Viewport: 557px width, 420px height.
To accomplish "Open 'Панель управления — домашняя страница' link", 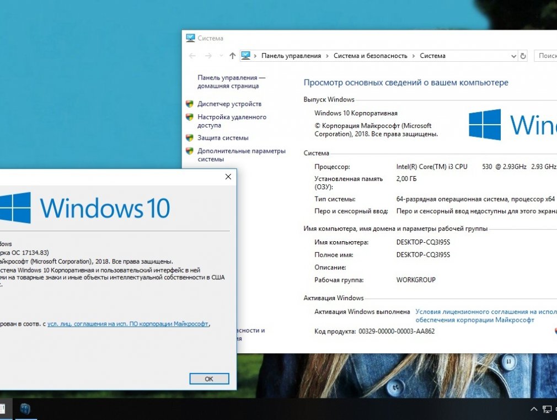I will (231, 82).
